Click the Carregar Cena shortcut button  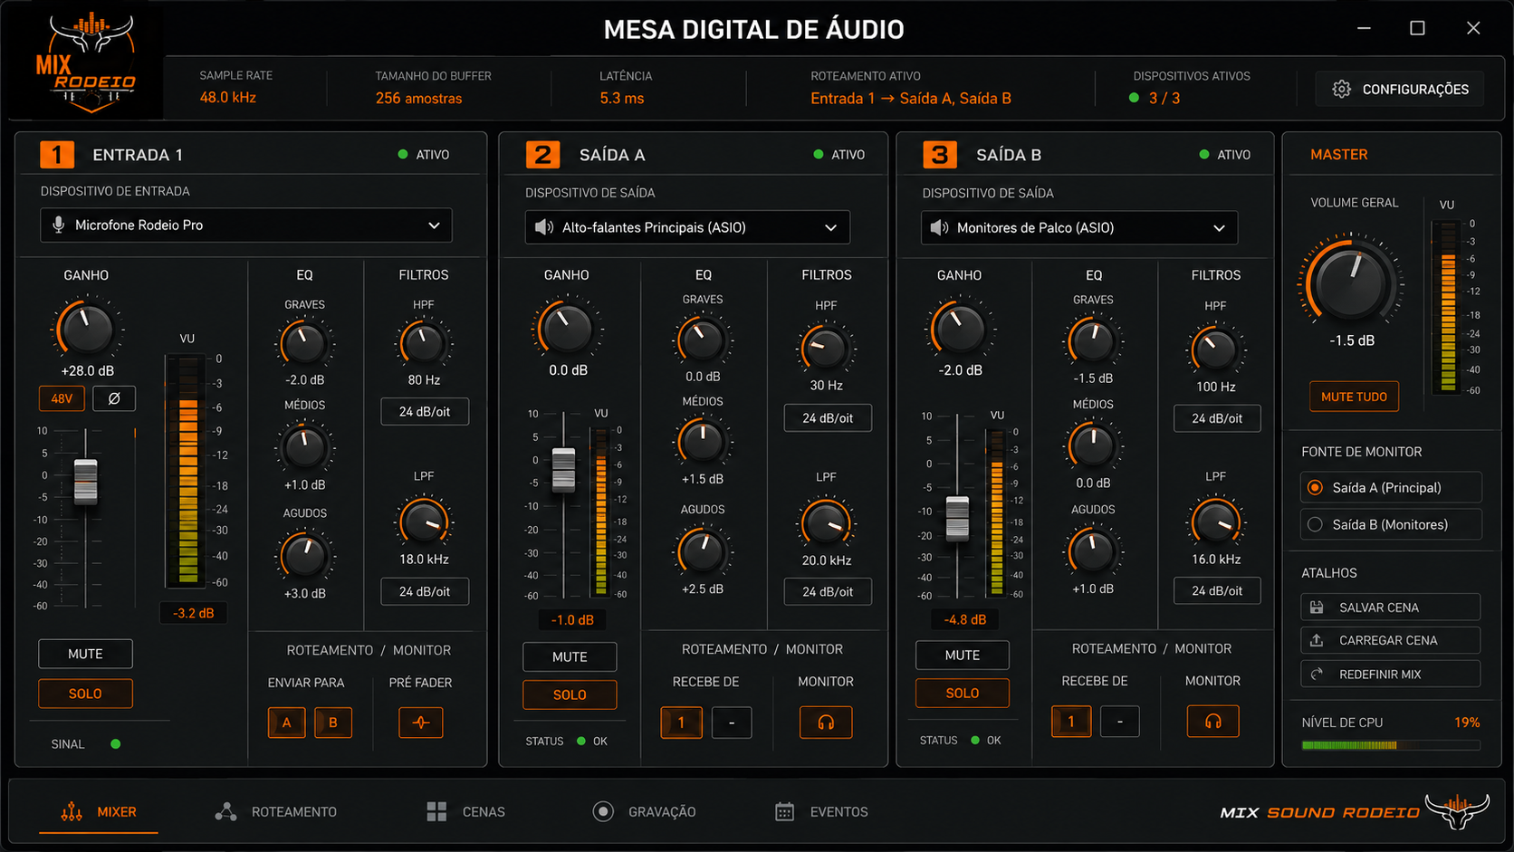[x=1391, y=640]
